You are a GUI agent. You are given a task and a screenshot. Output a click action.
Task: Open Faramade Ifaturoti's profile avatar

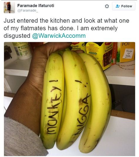tap(9, 7)
